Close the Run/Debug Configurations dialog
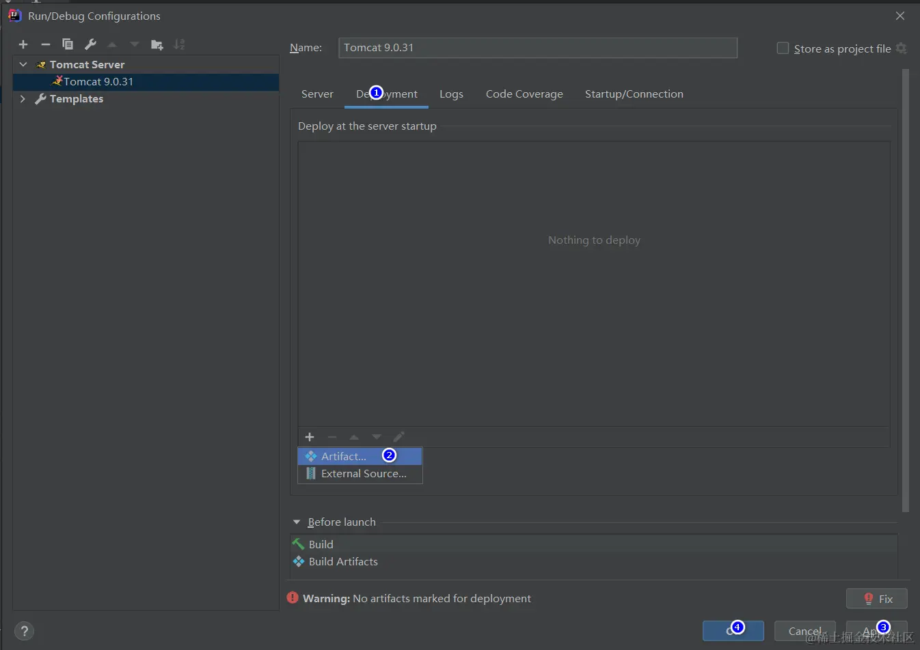Image resolution: width=920 pixels, height=650 pixels. coord(900,16)
